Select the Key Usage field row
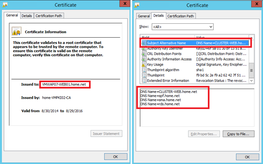Image resolution: width=263 pixels, height=164 pixels. click(x=195, y=64)
